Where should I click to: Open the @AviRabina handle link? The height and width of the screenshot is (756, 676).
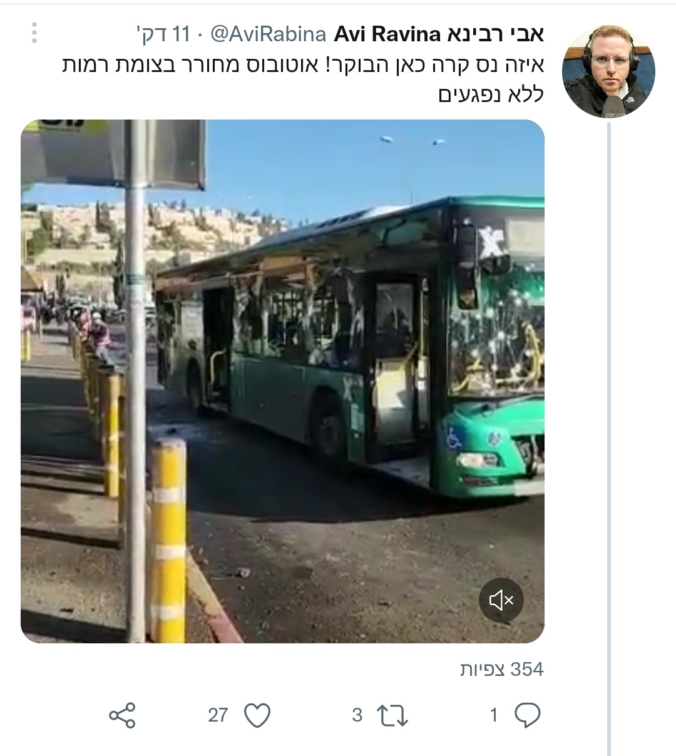tap(269, 34)
